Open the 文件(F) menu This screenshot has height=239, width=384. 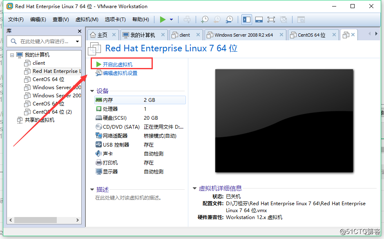[16, 20]
